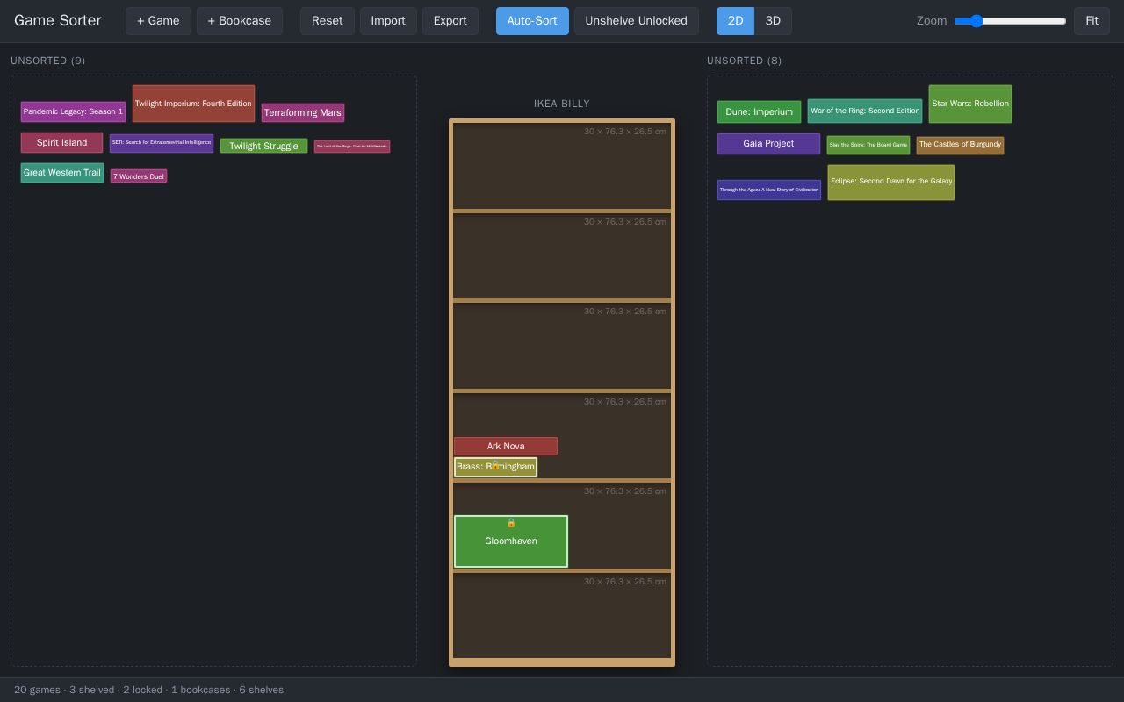Click the Spirit Island game box
This screenshot has width=1124, height=702.
point(61,142)
